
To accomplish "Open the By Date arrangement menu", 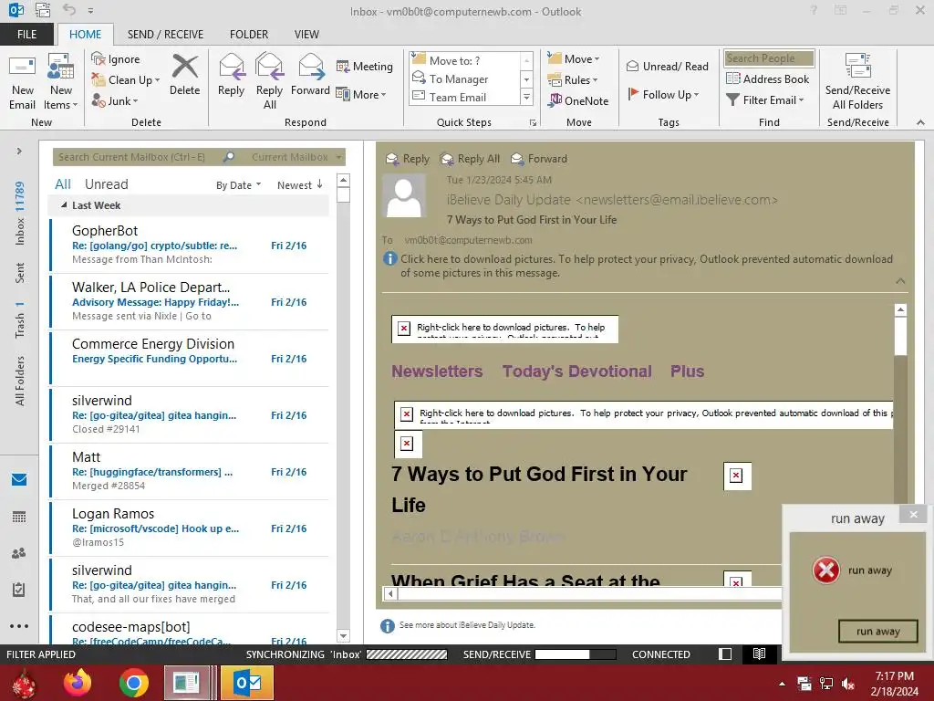I will pyautogui.click(x=238, y=185).
